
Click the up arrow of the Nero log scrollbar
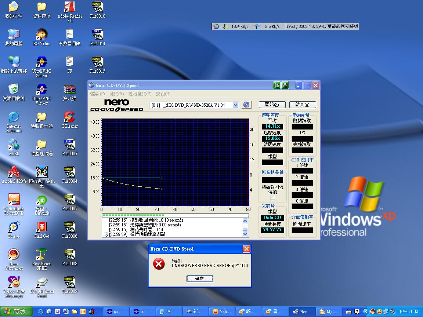click(x=245, y=221)
